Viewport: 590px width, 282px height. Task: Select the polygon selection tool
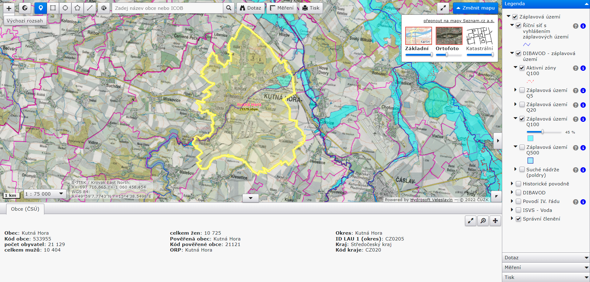point(78,8)
